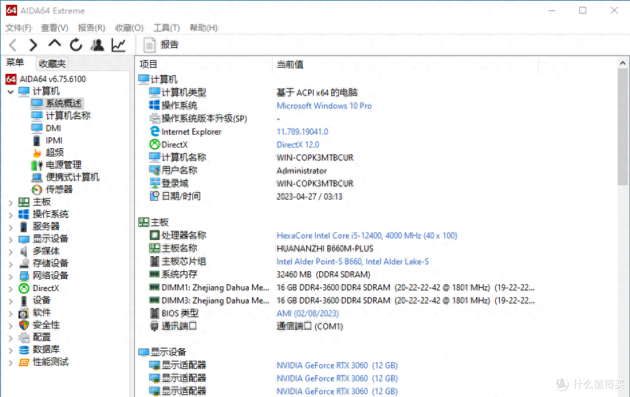The image size is (630, 397).
Task: Open HexaCore Intel Core i5-12400 link
Action: (x=366, y=236)
